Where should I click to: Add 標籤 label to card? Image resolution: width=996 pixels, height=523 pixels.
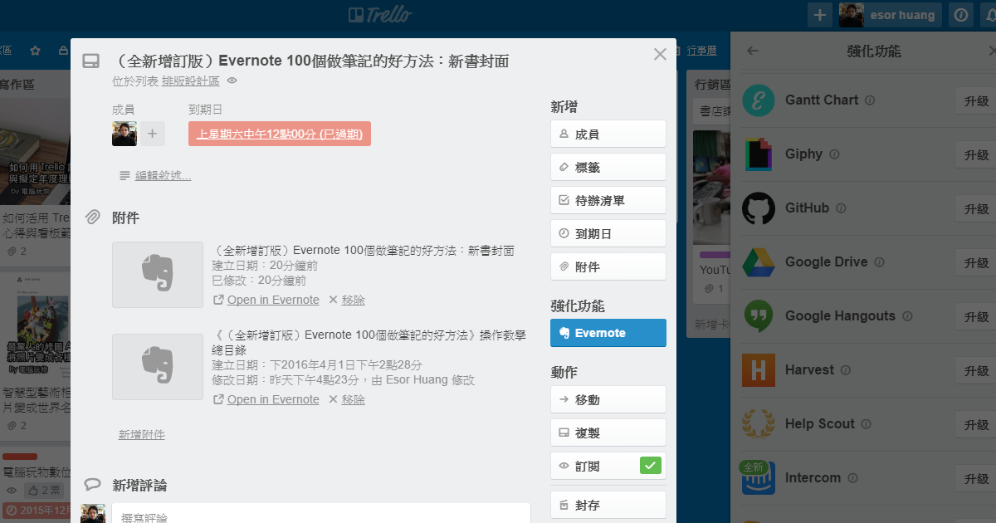point(608,167)
